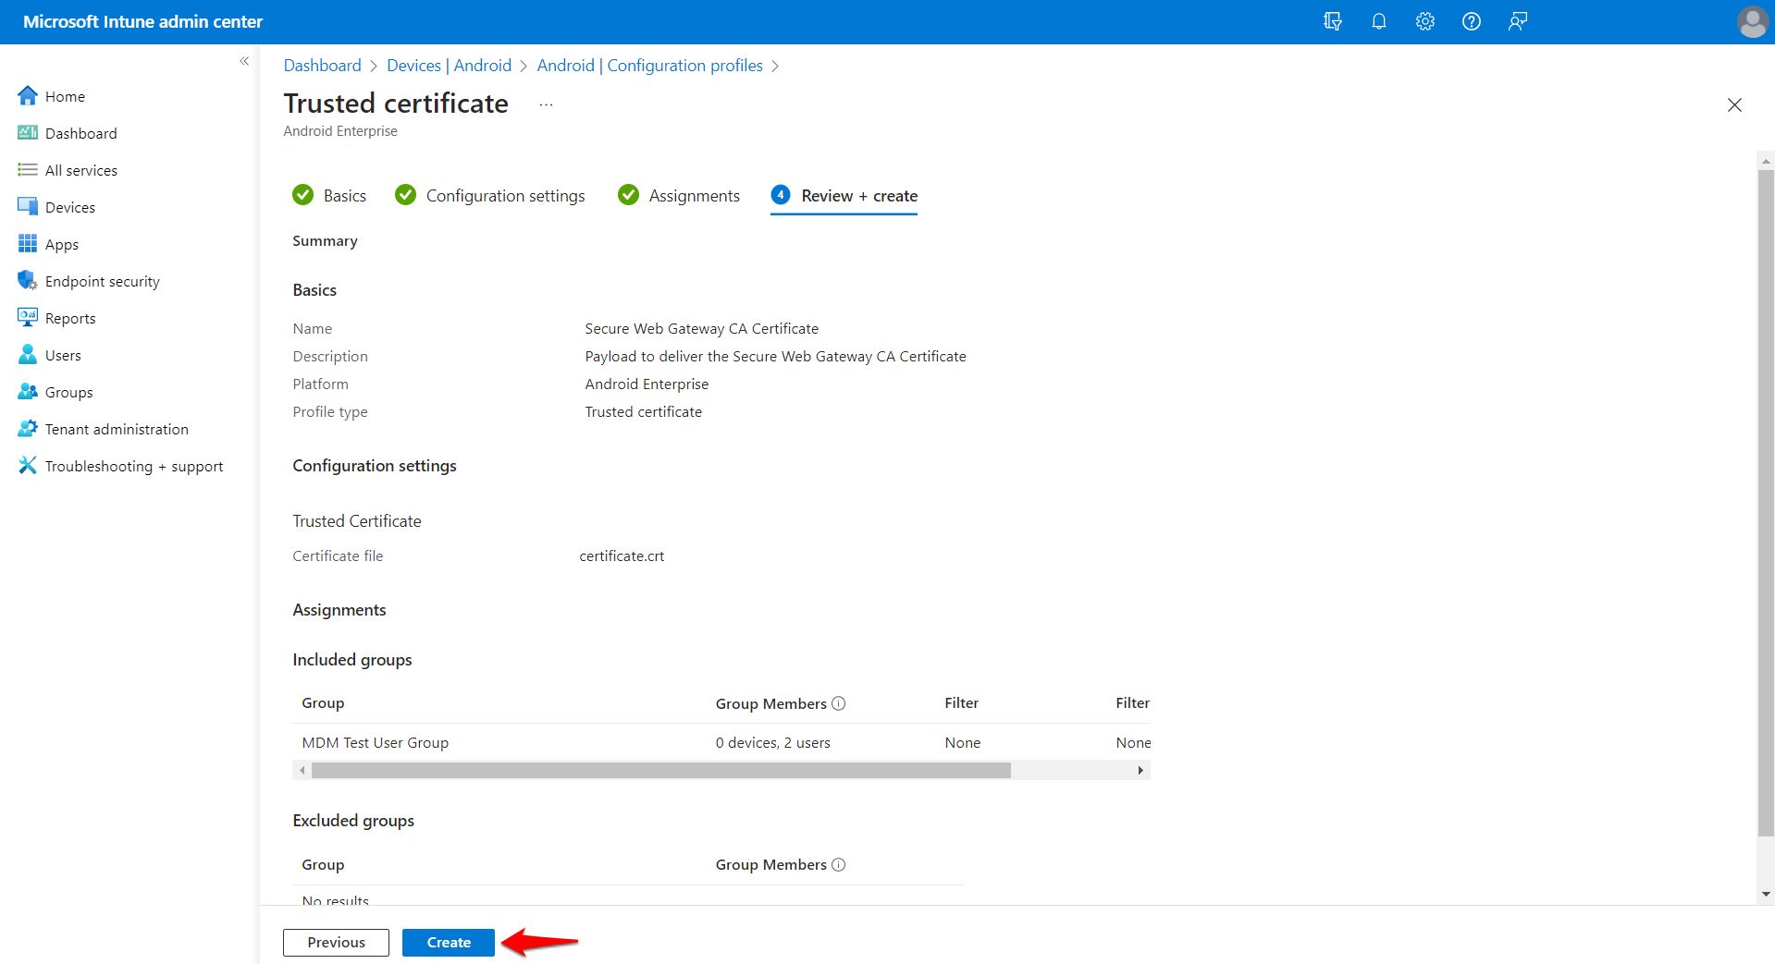Open feedback icon in top bar
The image size is (1775, 964).
click(x=1517, y=21)
